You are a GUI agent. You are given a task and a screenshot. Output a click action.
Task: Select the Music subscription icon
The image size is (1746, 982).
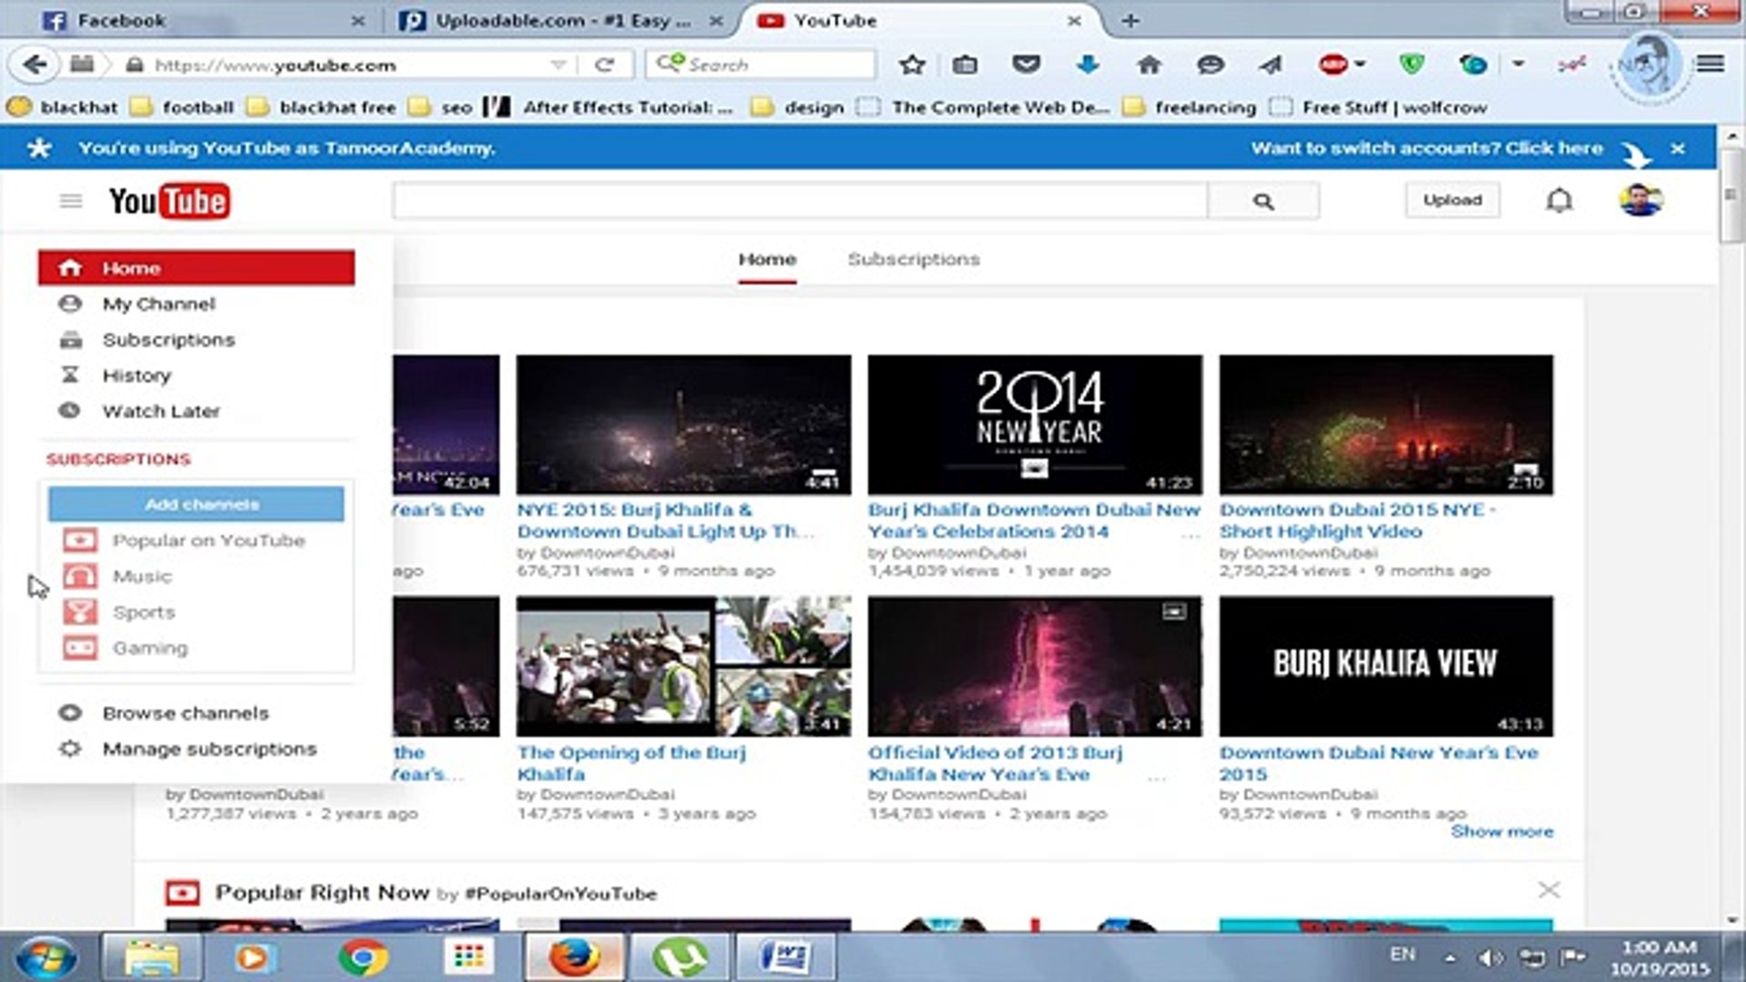(80, 576)
